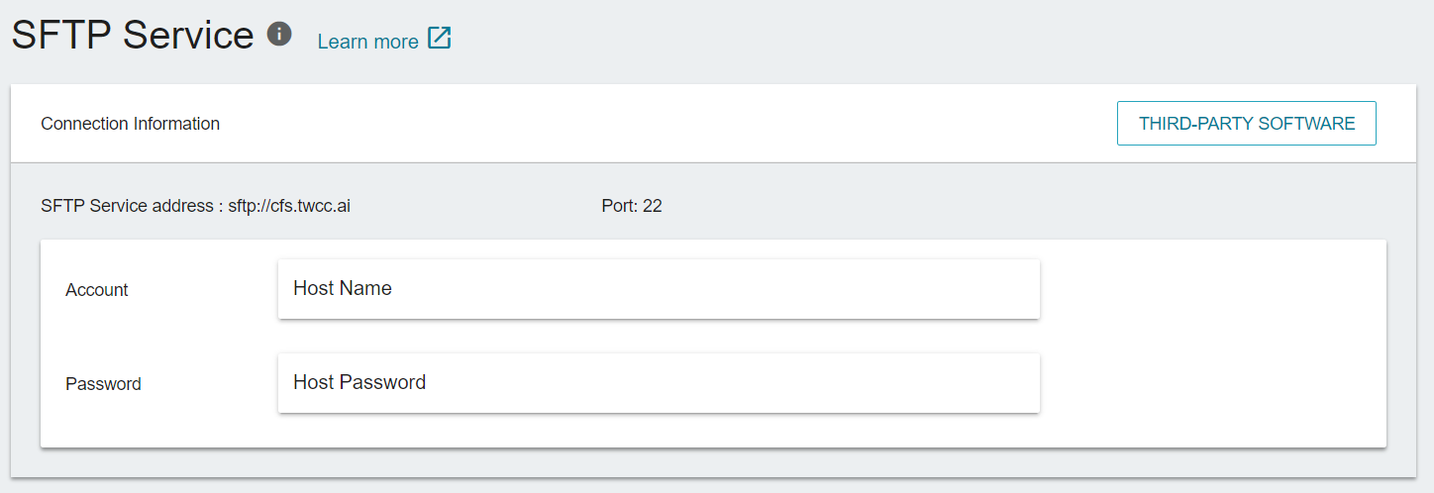Viewport: 1434px width, 493px height.
Task: Click the Port: 22 text
Action: tap(632, 206)
